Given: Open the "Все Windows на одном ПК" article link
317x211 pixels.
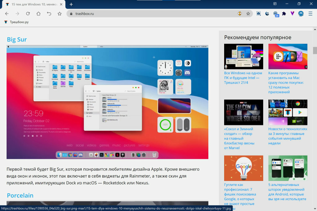Looking at the screenshot, I should pos(243,78).
